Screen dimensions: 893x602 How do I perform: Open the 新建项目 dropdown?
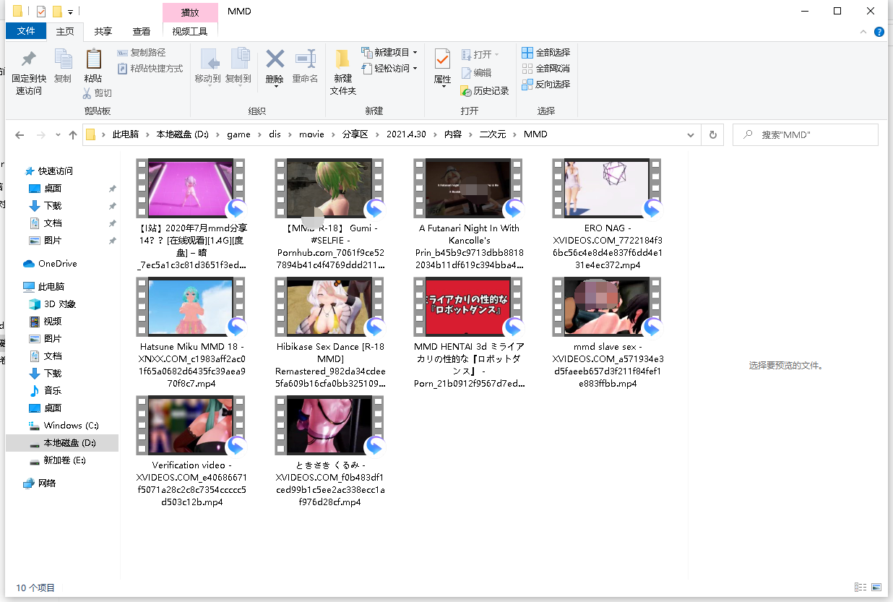coord(390,52)
